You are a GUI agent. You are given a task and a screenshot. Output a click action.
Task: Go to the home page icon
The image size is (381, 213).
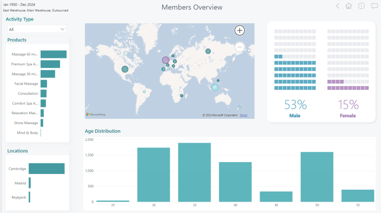tap(349, 6)
